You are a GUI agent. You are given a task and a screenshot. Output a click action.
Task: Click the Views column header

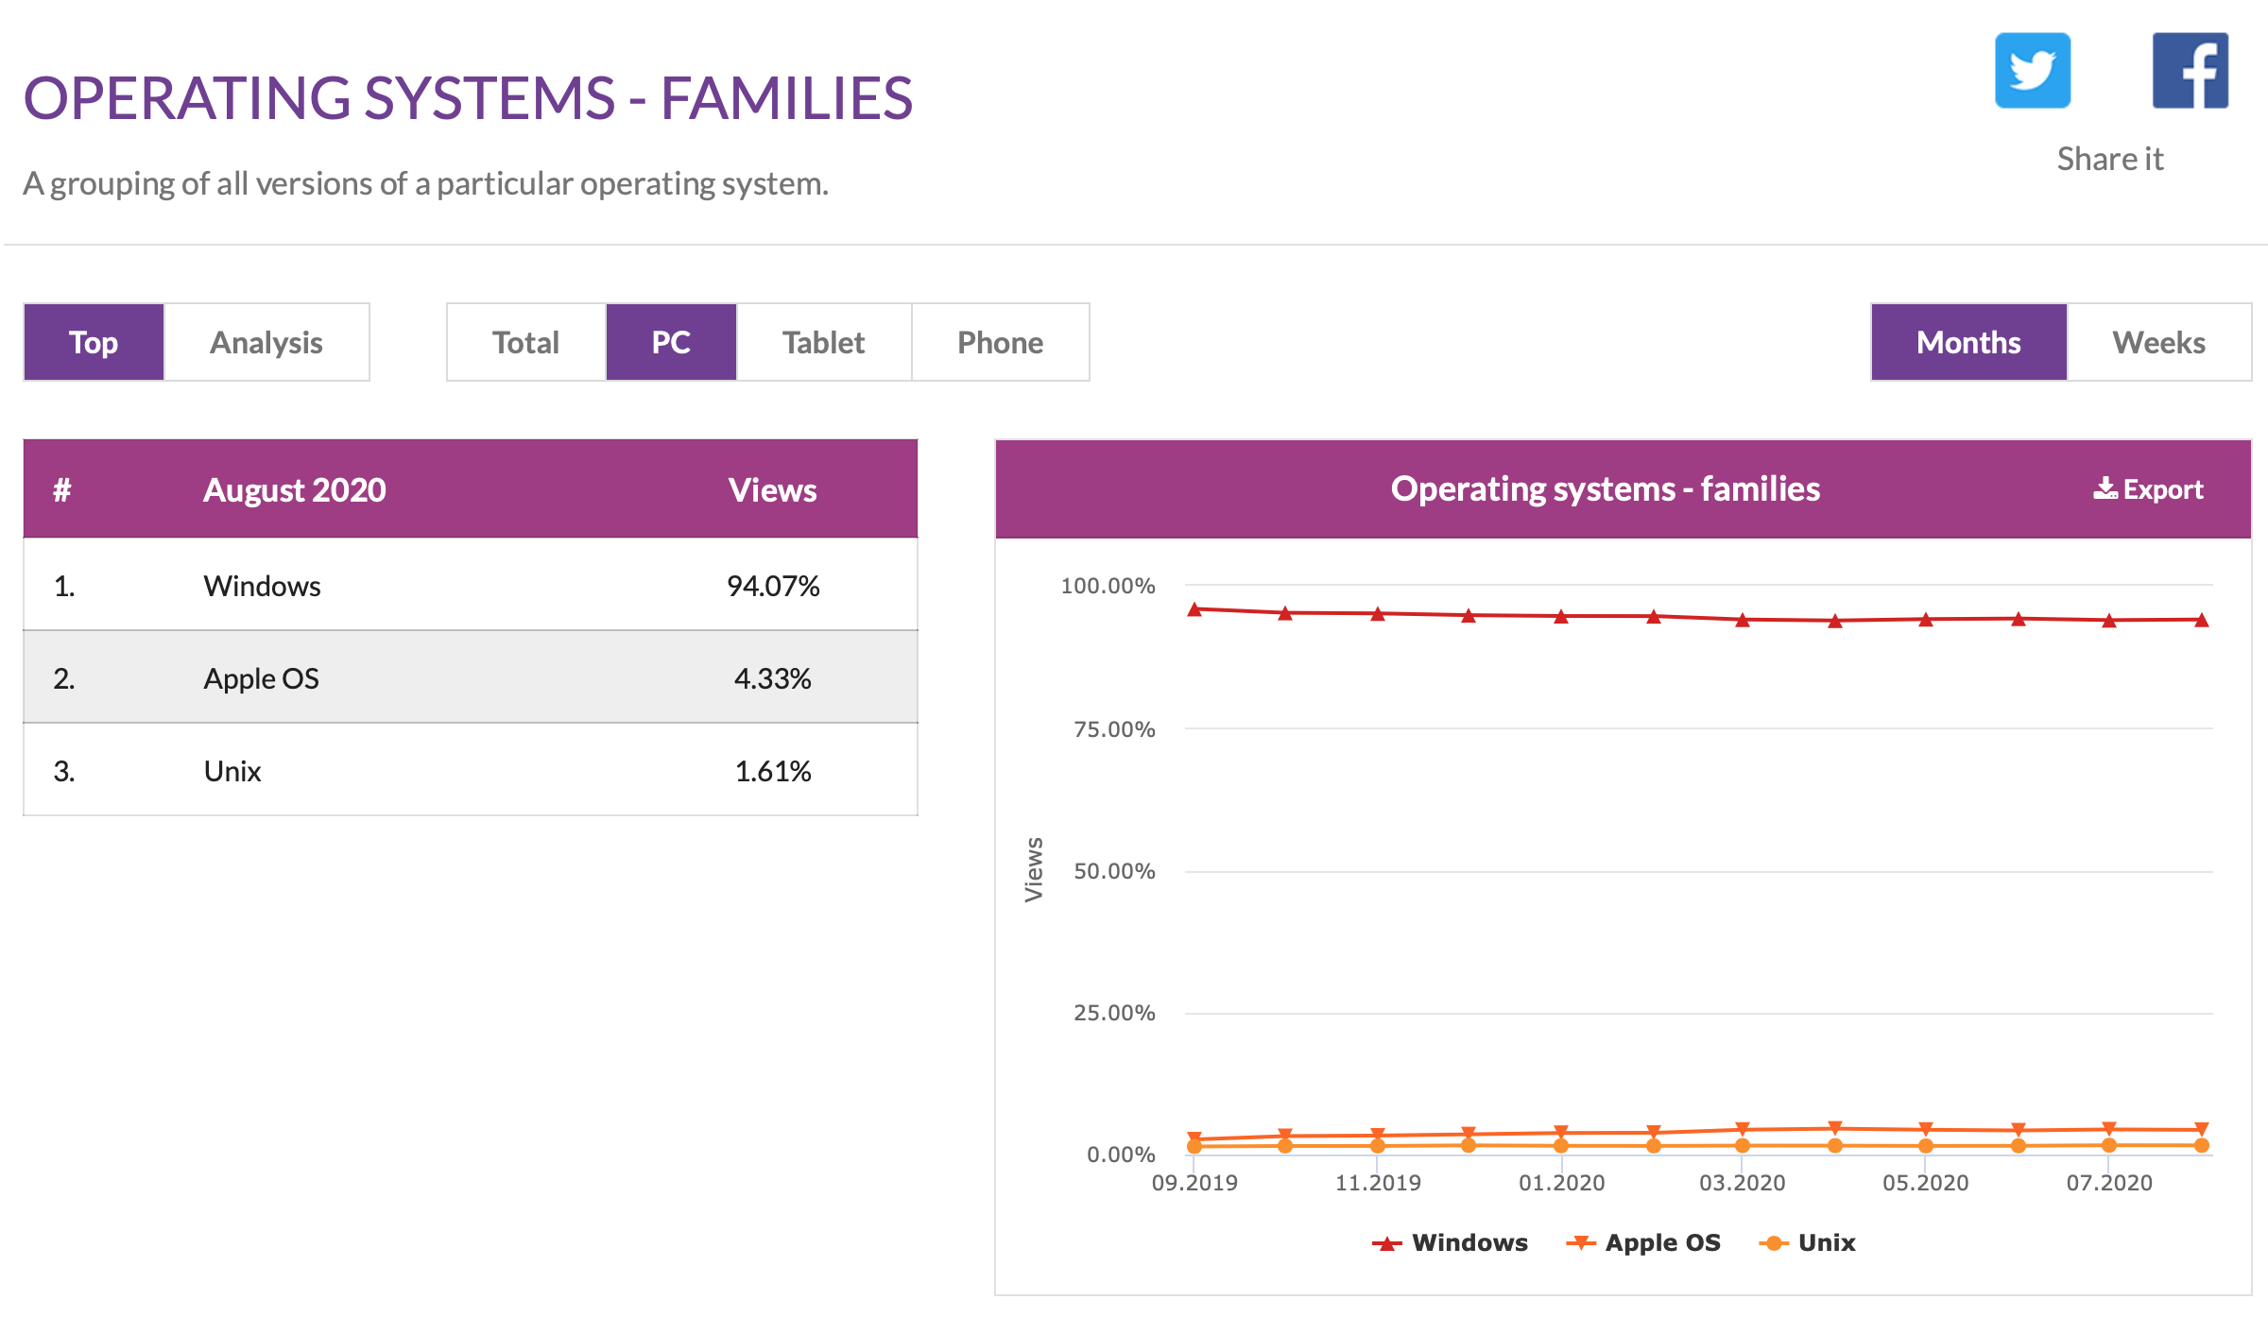772,490
